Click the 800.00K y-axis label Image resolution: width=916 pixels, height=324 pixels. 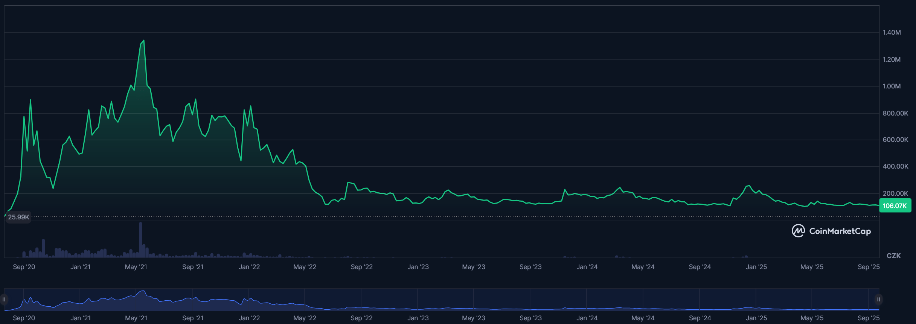click(895, 113)
